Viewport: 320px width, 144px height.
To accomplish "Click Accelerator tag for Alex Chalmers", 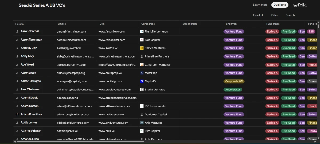I will pyautogui.click(x=233, y=90).
